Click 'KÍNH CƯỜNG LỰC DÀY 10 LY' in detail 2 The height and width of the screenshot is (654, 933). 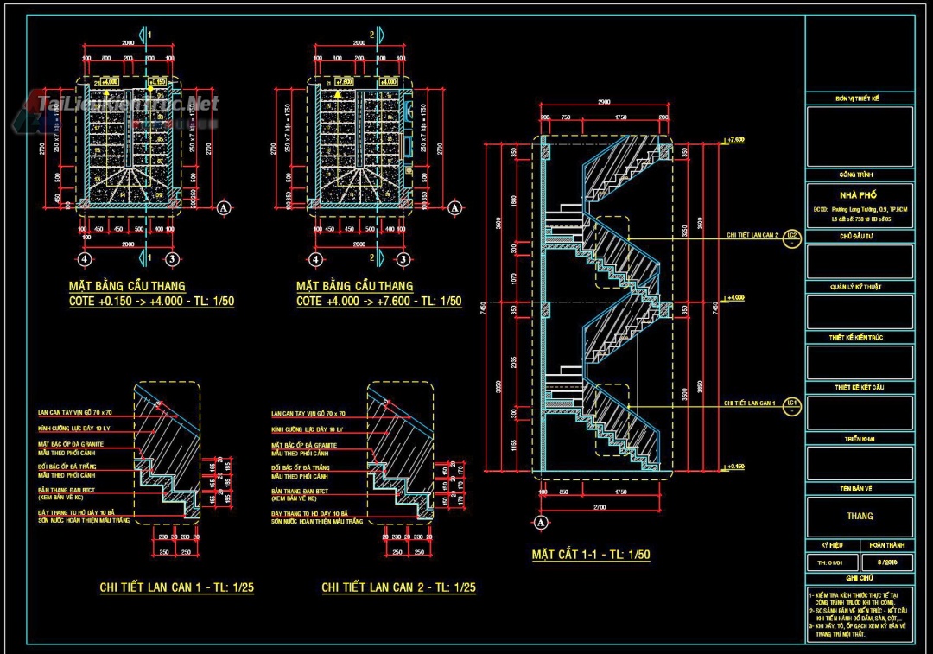pyautogui.click(x=307, y=429)
